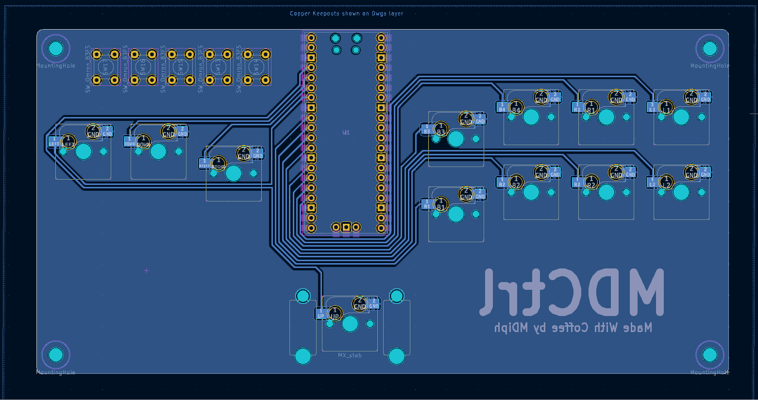Select the SW13 tactile switch footprint
The image size is (758, 400).
218,67
